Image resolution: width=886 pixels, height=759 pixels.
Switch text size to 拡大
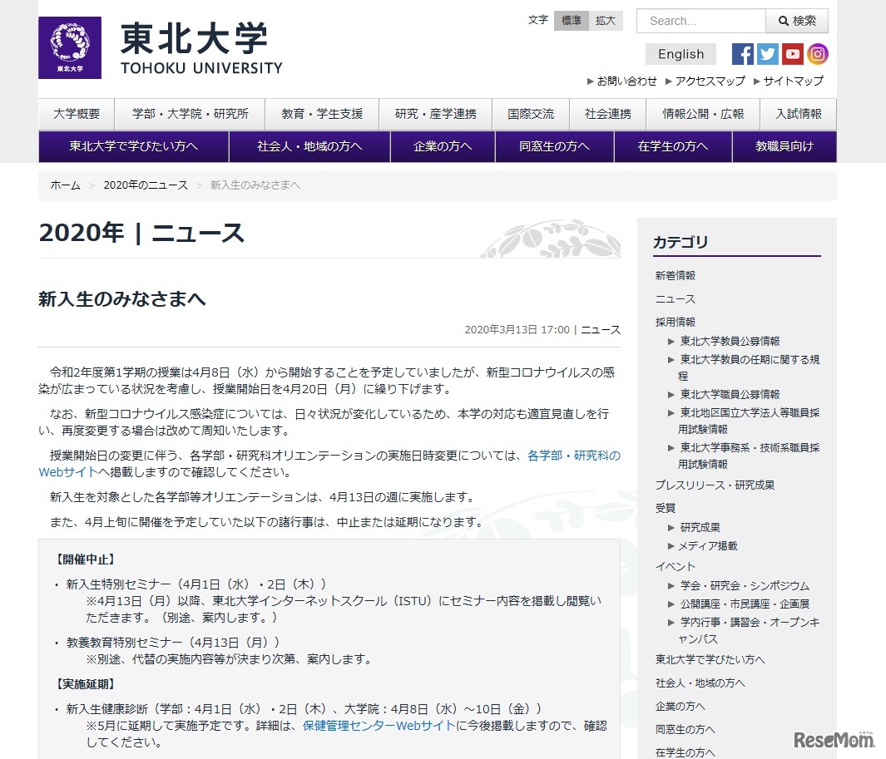(605, 21)
